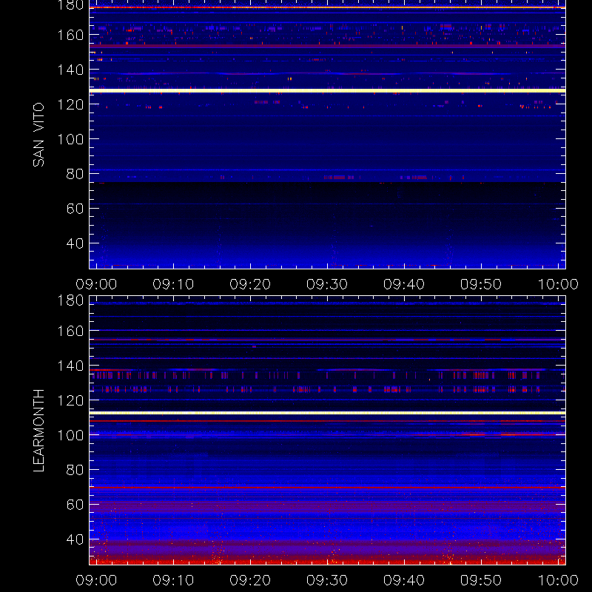Screen dimensions: 592x592
Task: Pick the 180 frequency label on Learmonth plot
Action: [x=70, y=300]
